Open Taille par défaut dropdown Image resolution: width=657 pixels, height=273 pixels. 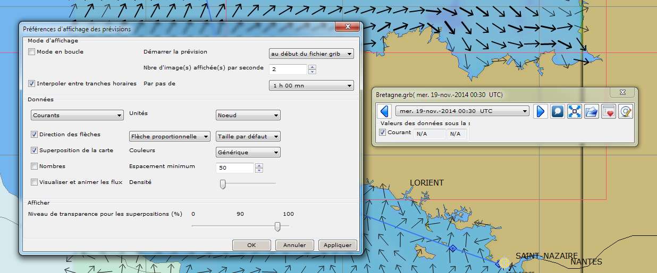pos(248,136)
